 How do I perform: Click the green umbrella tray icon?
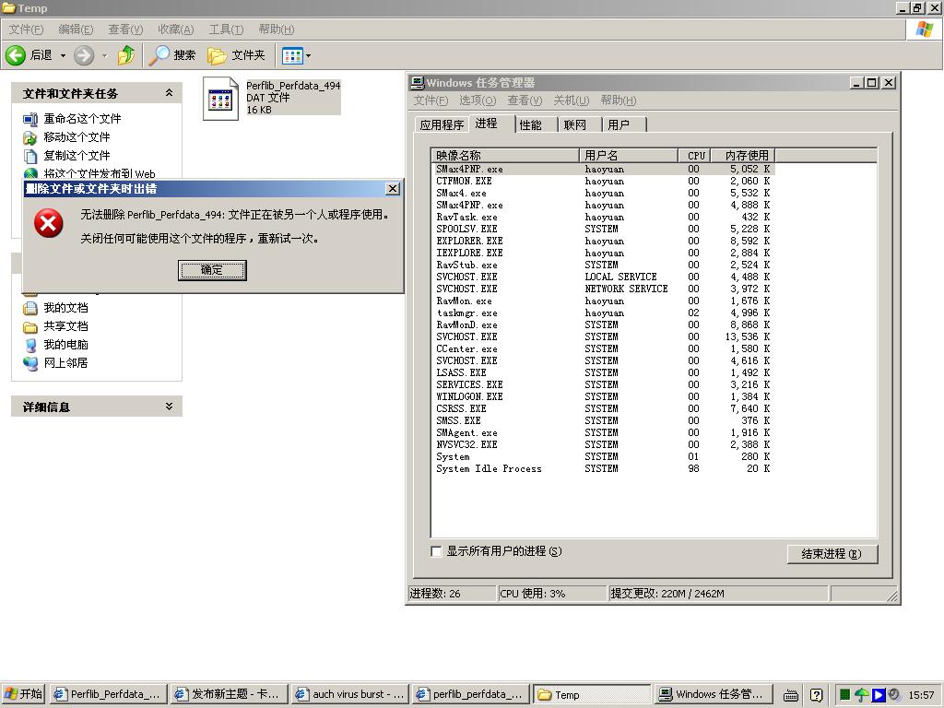tap(862, 695)
